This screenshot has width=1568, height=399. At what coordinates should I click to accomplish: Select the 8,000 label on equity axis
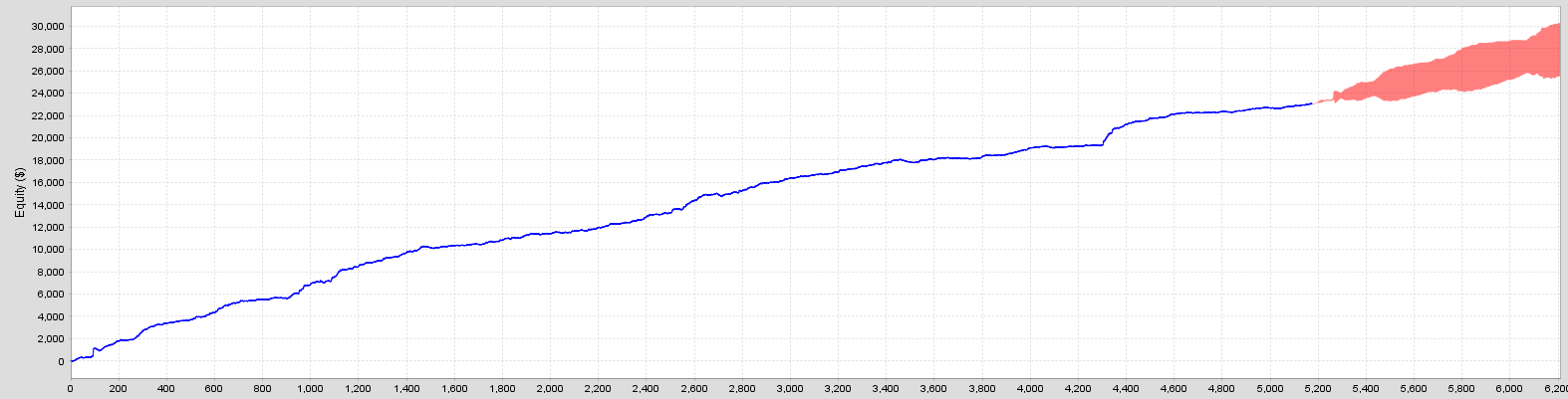click(x=52, y=272)
